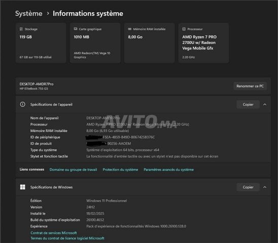The image size is (278, 243).
Task: Click the Carte graphique card icon
Action: [76, 29]
